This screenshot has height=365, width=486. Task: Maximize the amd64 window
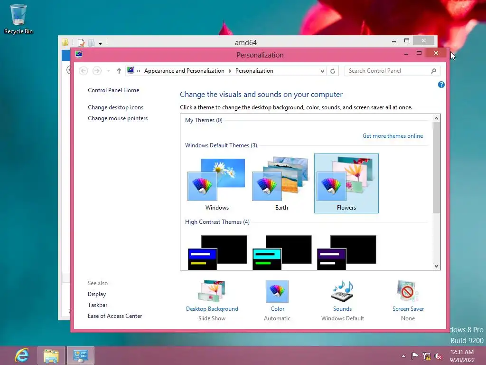click(407, 41)
